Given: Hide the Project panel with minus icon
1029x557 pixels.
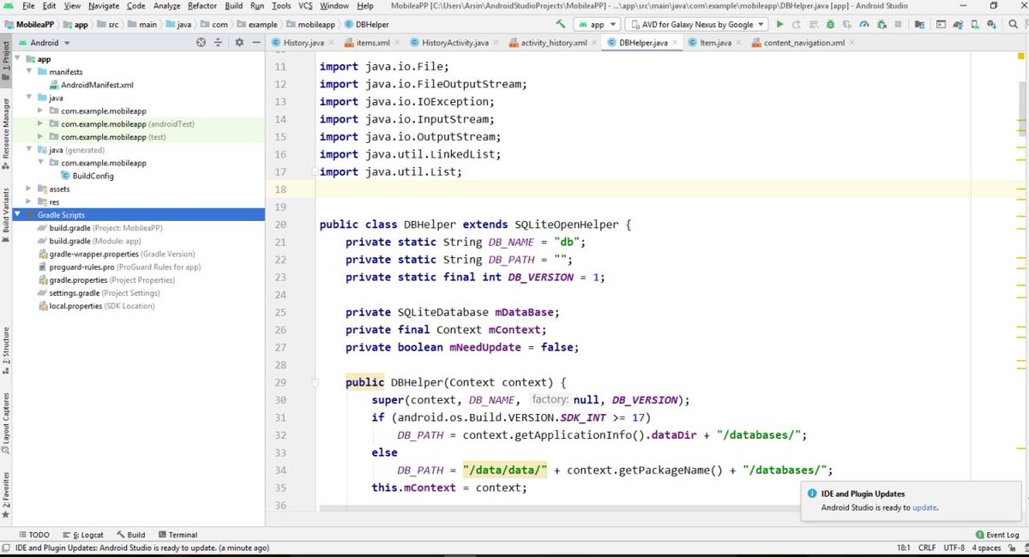Looking at the screenshot, I should pos(256,42).
